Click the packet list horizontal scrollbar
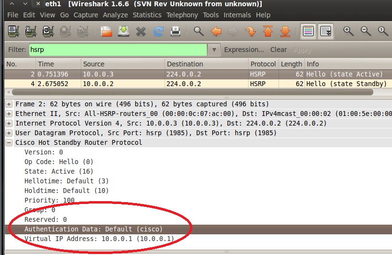 pyautogui.click(x=192, y=92)
